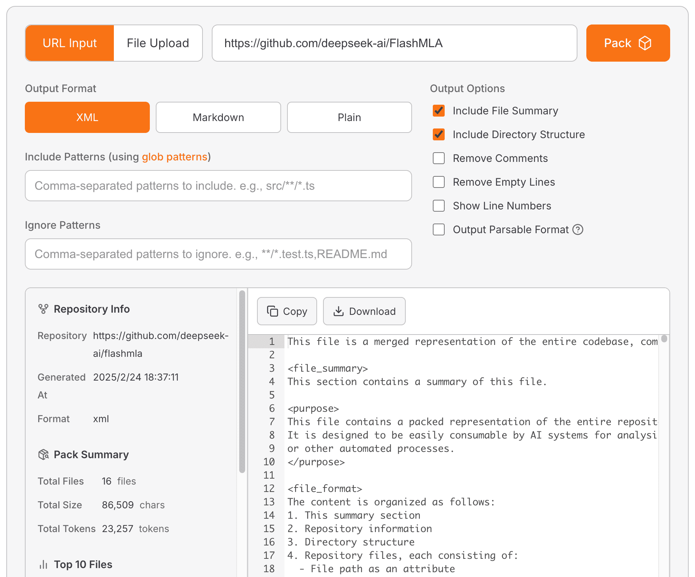Choose Markdown output format
This screenshot has width=695, height=577.
pyautogui.click(x=218, y=117)
